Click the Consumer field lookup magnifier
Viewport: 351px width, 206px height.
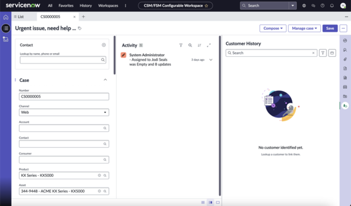pos(105,160)
